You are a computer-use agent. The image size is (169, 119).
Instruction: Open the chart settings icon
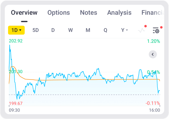(156, 30)
